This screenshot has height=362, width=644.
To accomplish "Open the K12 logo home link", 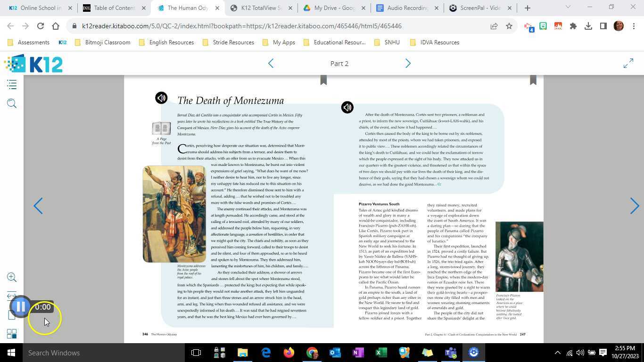I will pos(33,64).
